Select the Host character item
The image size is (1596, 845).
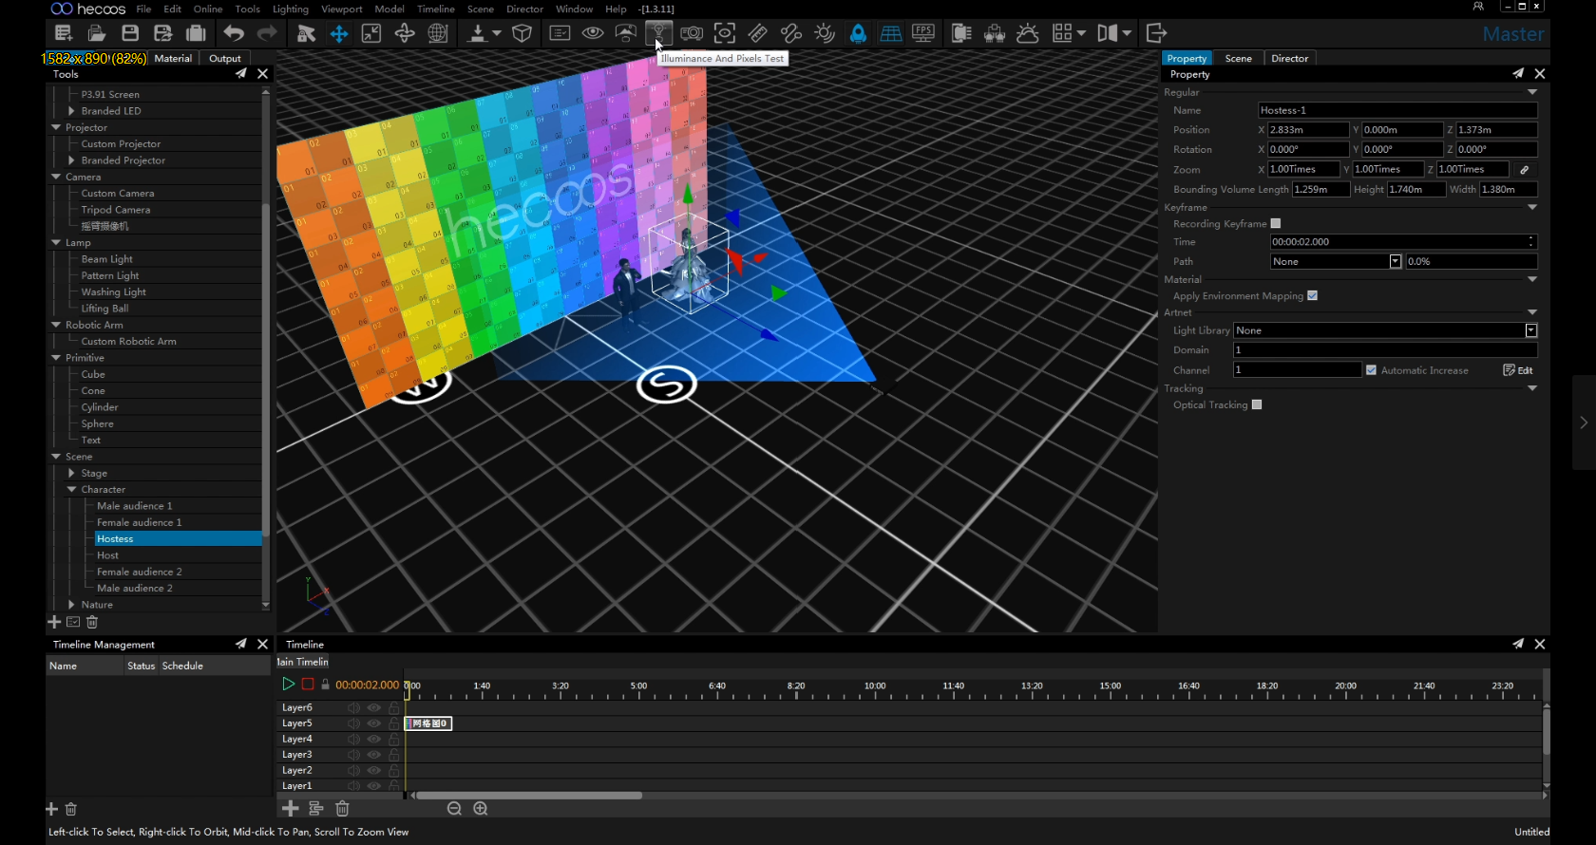tap(107, 555)
